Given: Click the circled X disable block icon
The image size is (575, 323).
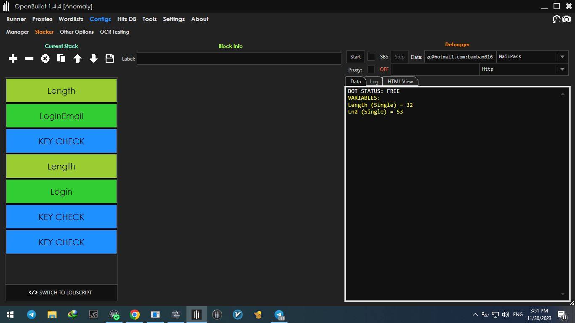Looking at the screenshot, I should [45, 59].
